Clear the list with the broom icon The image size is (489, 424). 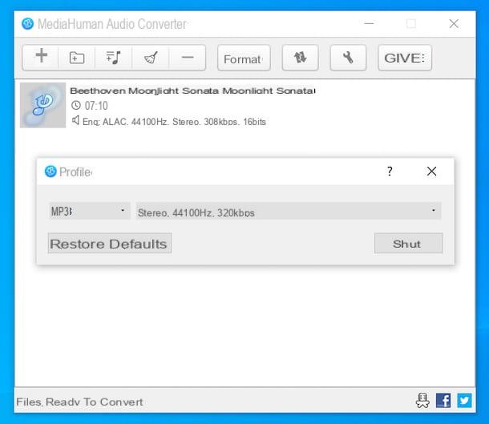pos(151,58)
